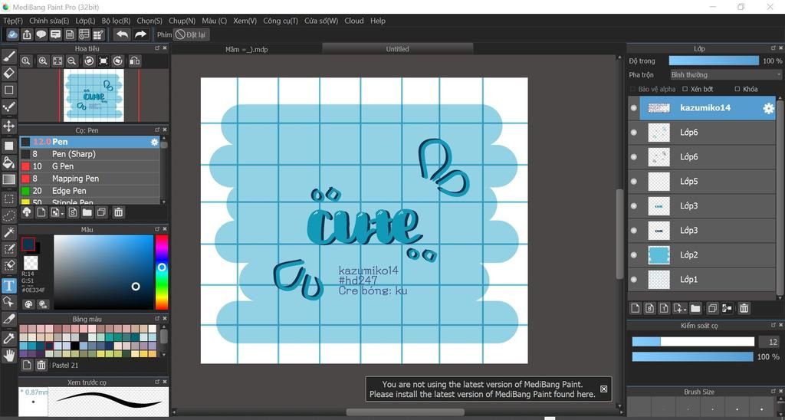Click the Đặt lại reset button
This screenshot has height=420, width=785.
(191, 34)
